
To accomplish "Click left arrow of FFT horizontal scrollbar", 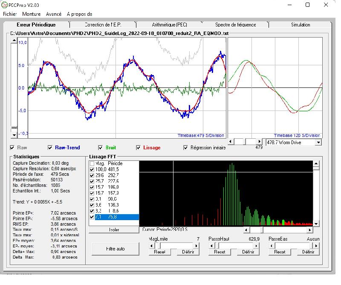I will (246, 230).
